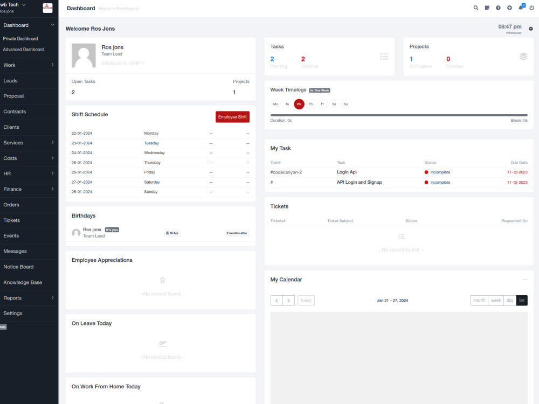Switch calendar to month view

pyautogui.click(x=479, y=301)
